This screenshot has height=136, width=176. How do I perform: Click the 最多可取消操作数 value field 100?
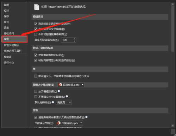click(x=67, y=40)
